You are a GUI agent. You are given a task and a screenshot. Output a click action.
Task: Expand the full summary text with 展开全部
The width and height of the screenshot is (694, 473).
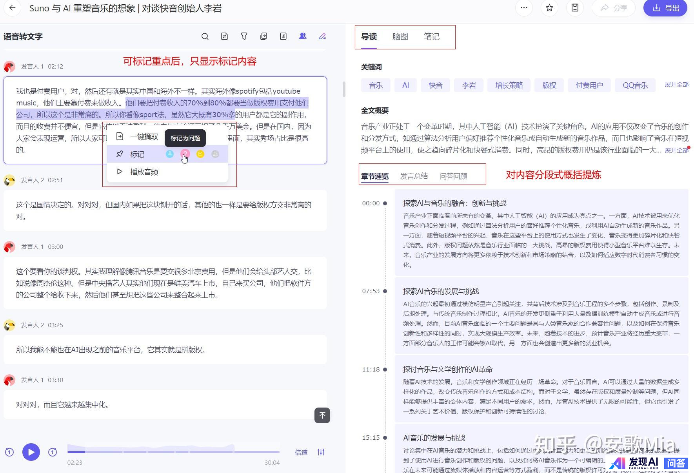pyautogui.click(x=677, y=150)
